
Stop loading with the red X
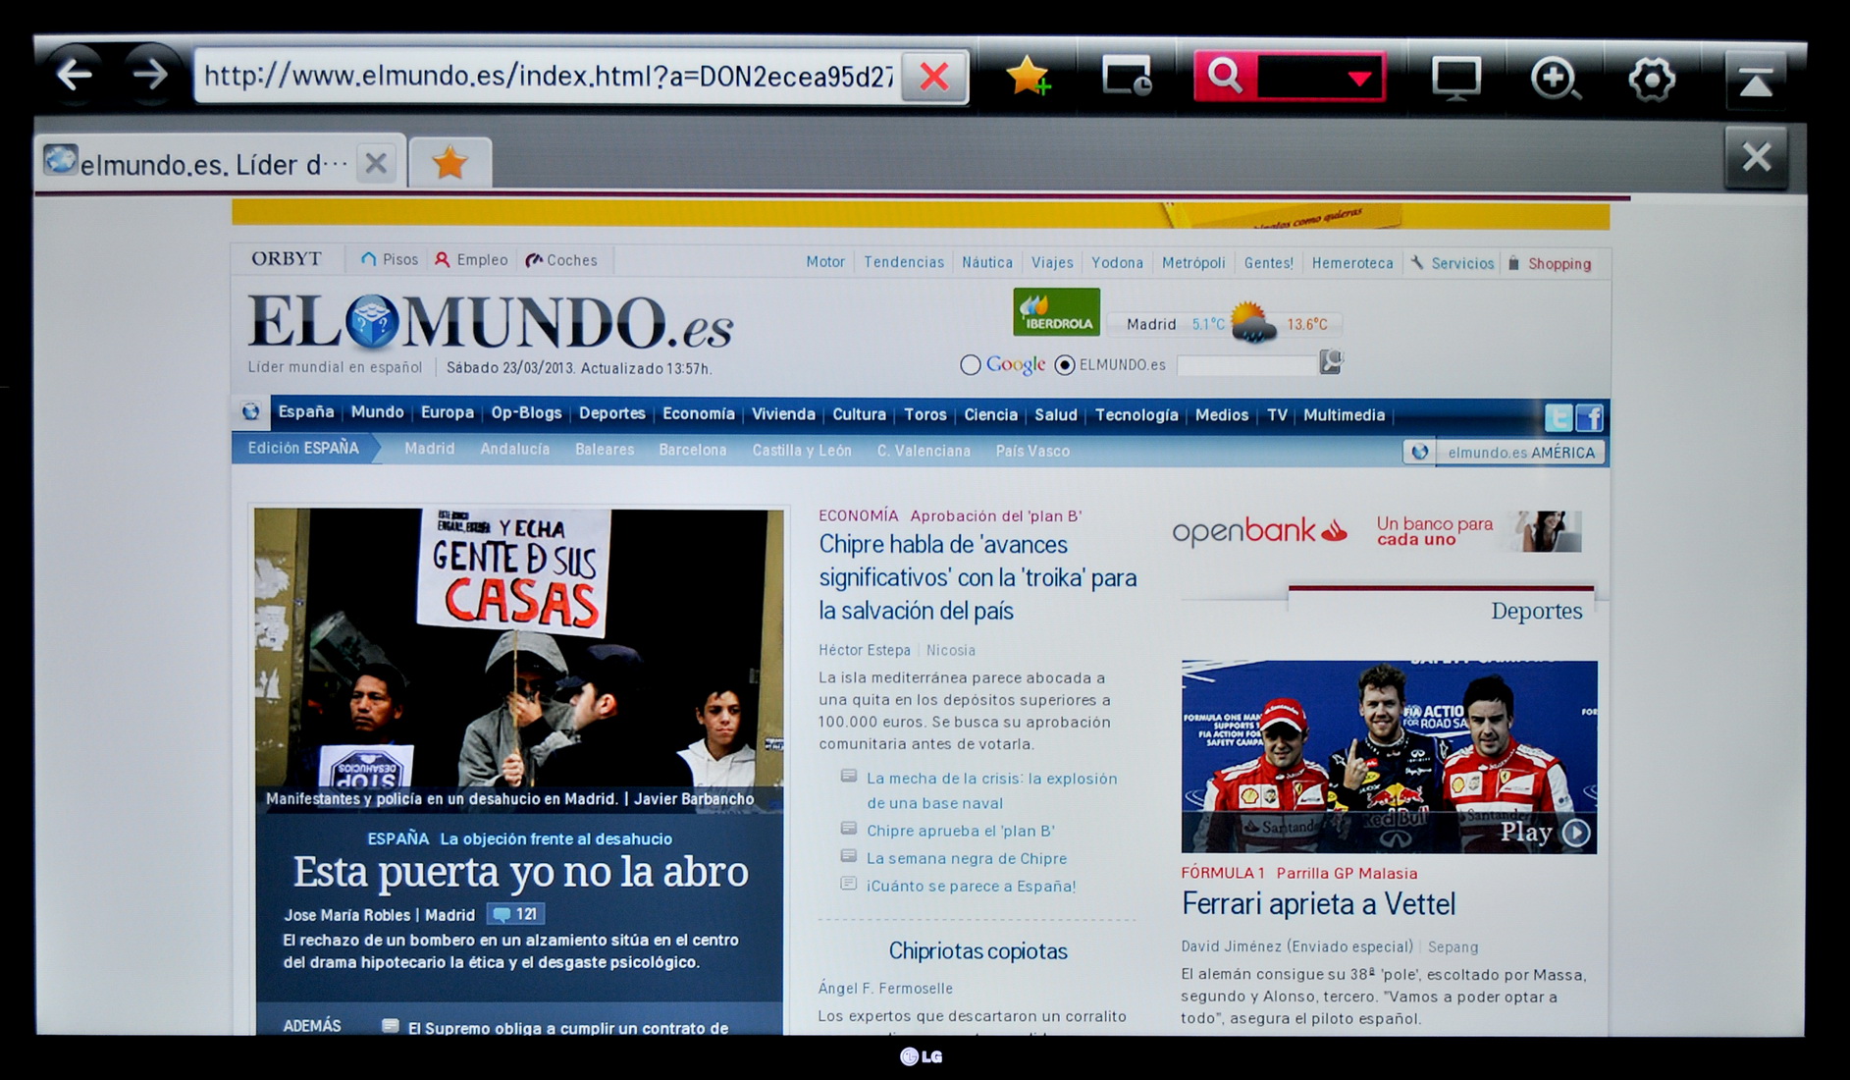pos(933,77)
